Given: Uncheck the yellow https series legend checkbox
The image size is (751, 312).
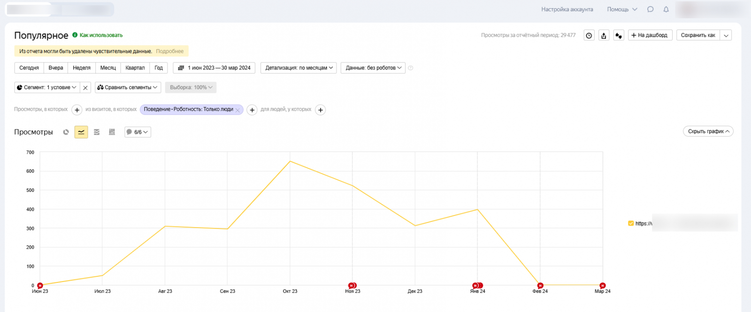Looking at the screenshot, I should tap(631, 223).
